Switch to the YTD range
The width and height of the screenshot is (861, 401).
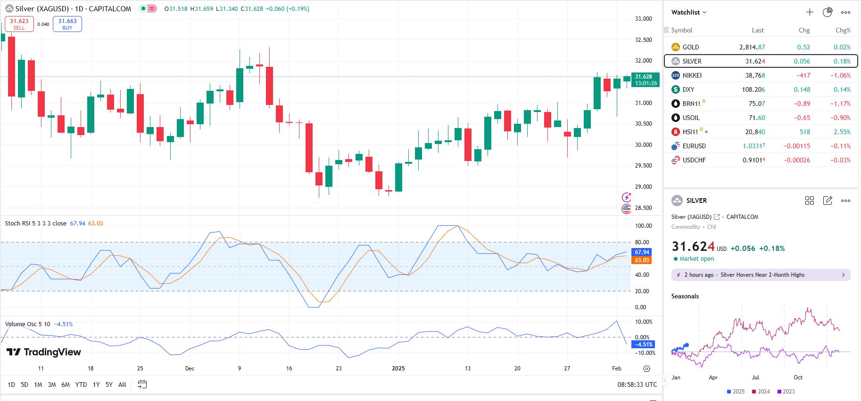81,385
